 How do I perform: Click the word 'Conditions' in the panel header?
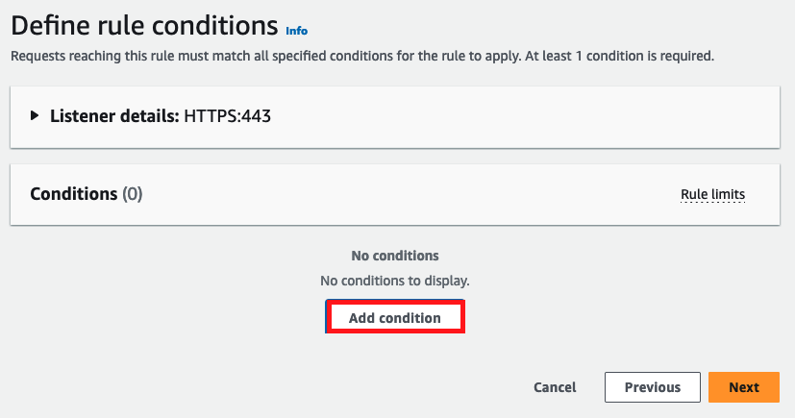tap(73, 194)
